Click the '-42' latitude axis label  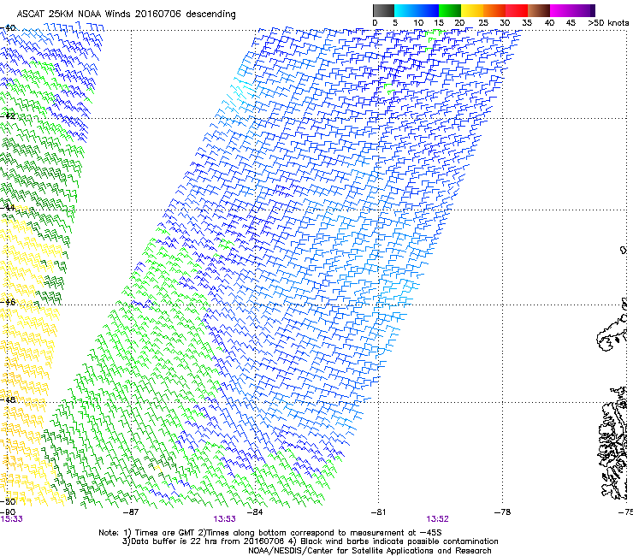8,115
